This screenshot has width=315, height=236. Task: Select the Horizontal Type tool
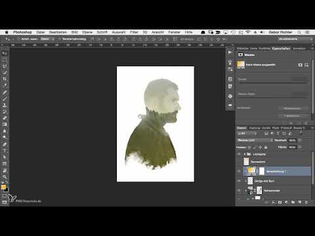tap(5, 151)
